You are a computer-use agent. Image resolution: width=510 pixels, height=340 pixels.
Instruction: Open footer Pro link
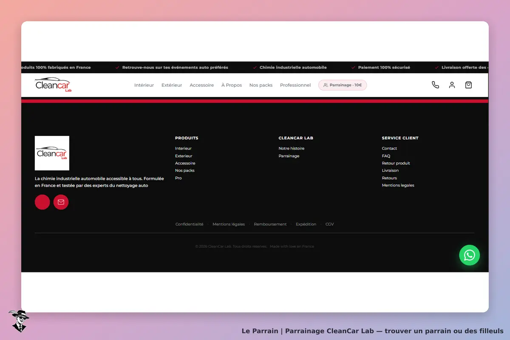(x=178, y=178)
